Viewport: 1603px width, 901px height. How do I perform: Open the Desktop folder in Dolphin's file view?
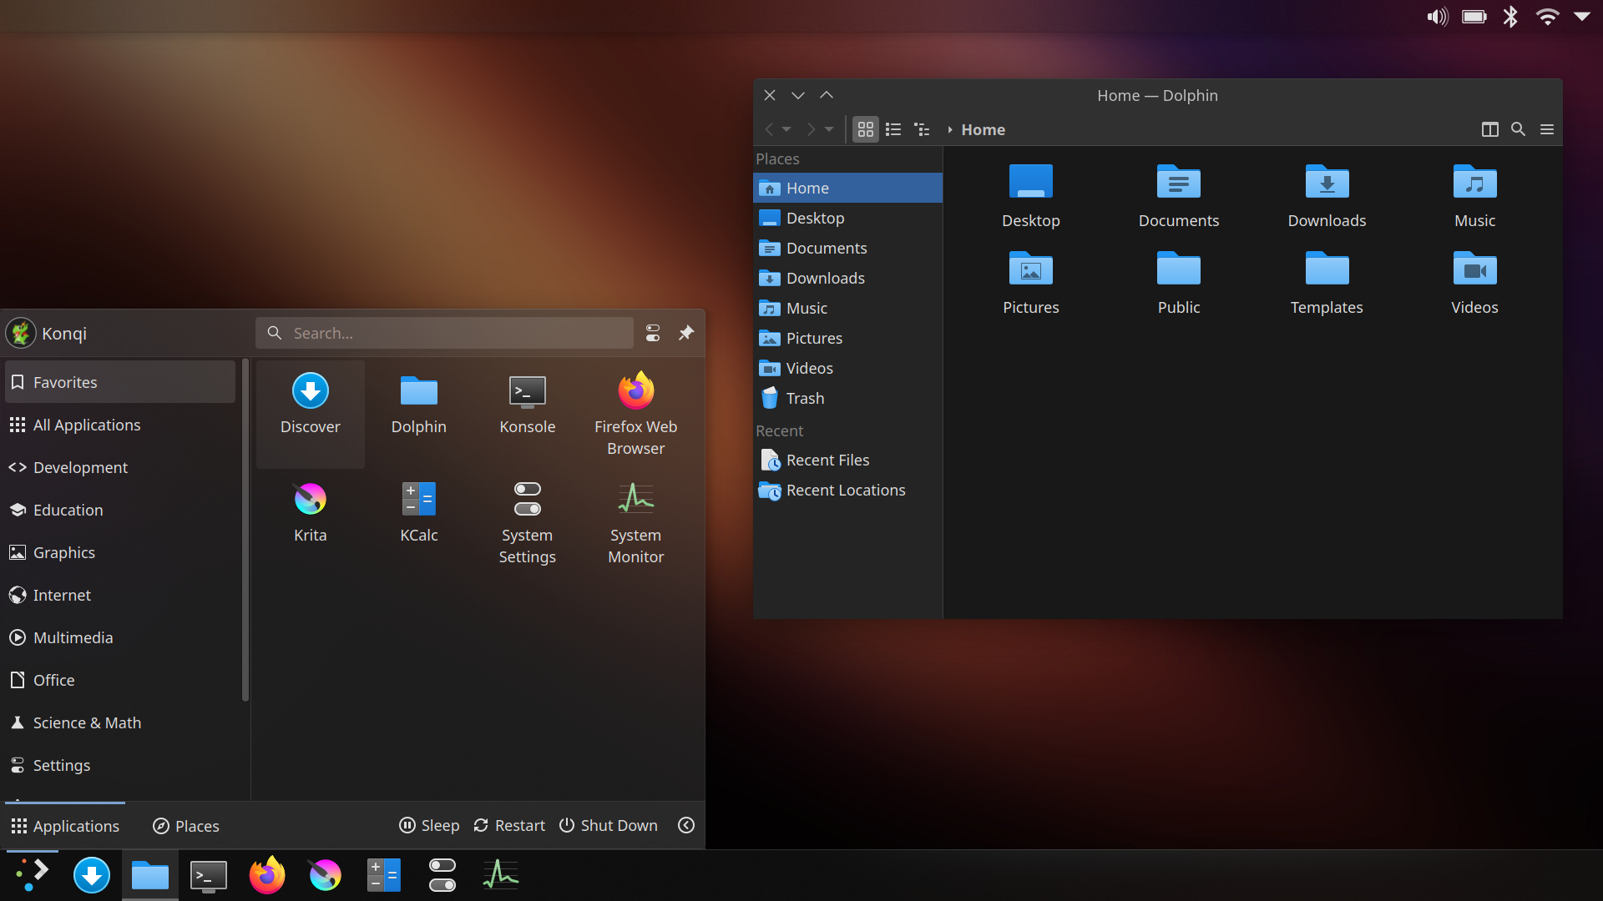click(x=1031, y=196)
